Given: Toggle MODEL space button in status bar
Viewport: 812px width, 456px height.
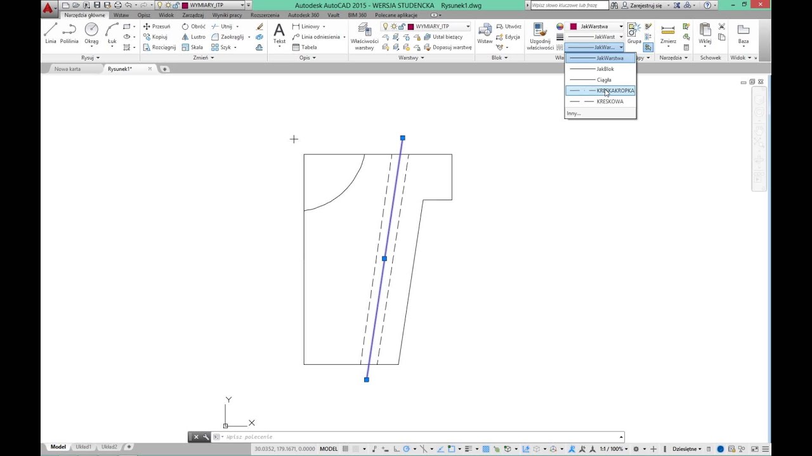Looking at the screenshot, I should point(329,448).
